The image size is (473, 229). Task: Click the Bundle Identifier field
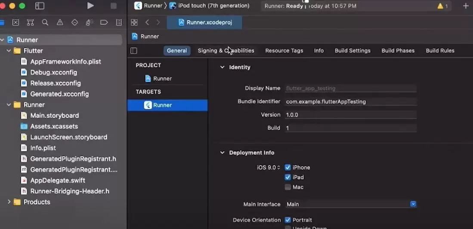tap(351, 101)
